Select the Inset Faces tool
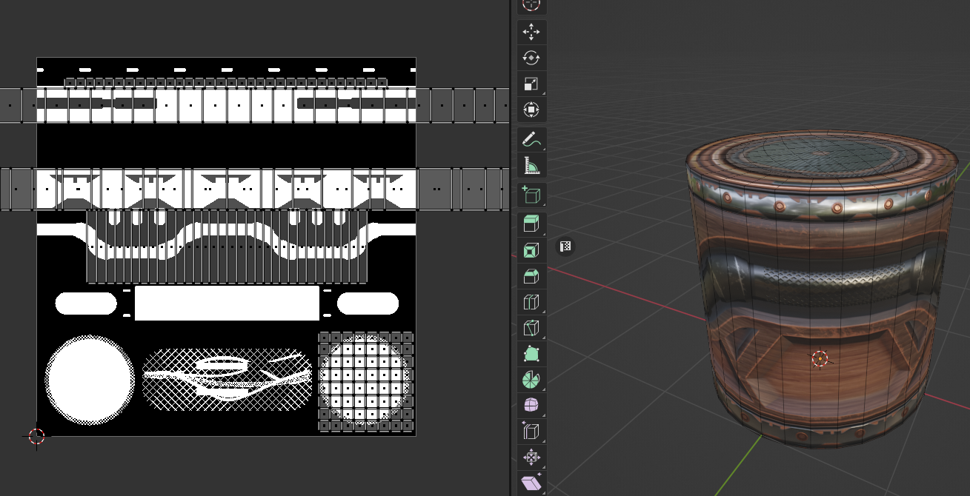The height and width of the screenshot is (496, 970). click(x=531, y=250)
